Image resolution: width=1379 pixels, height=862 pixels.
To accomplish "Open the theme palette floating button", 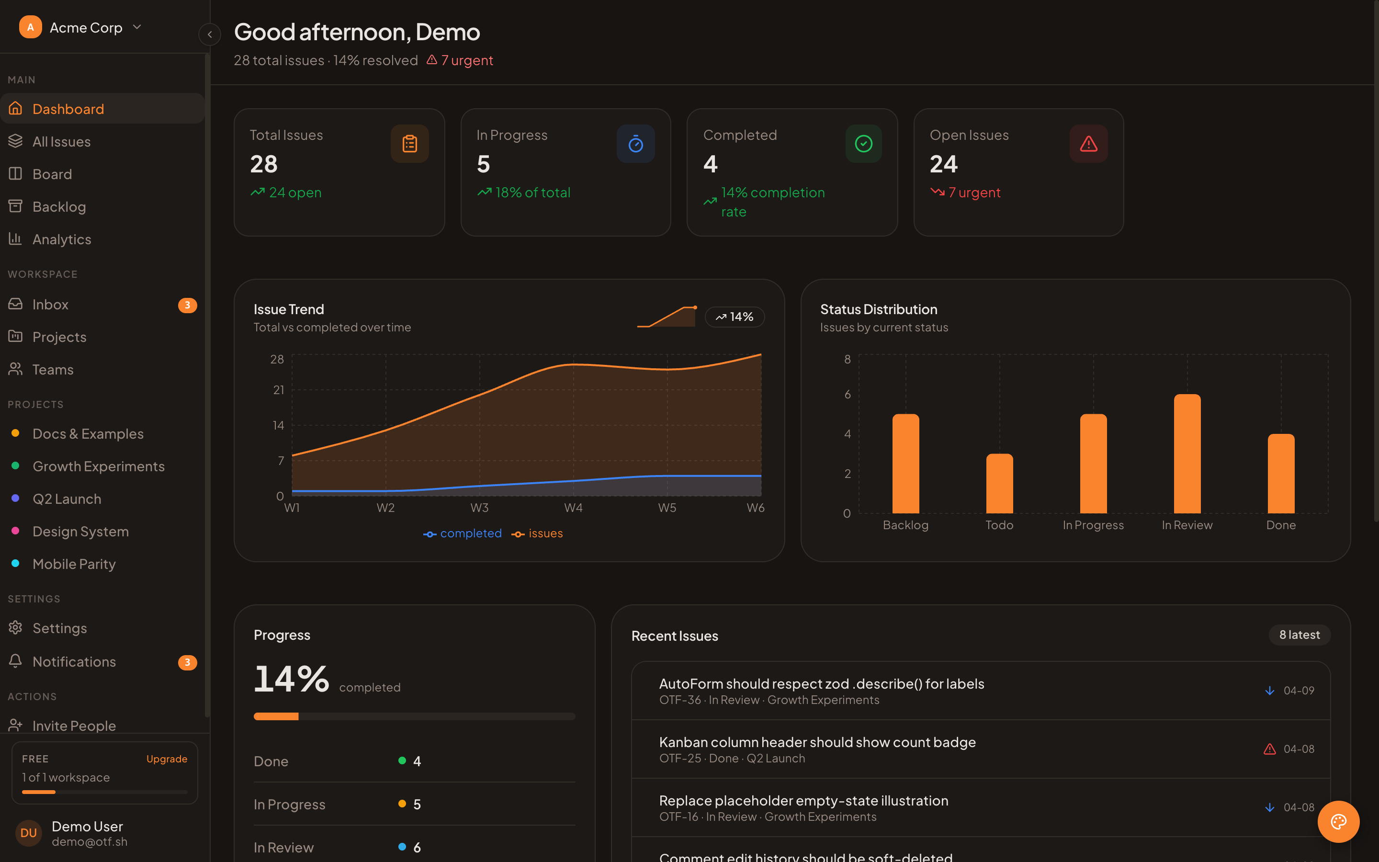I will click(x=1338, y=821).
